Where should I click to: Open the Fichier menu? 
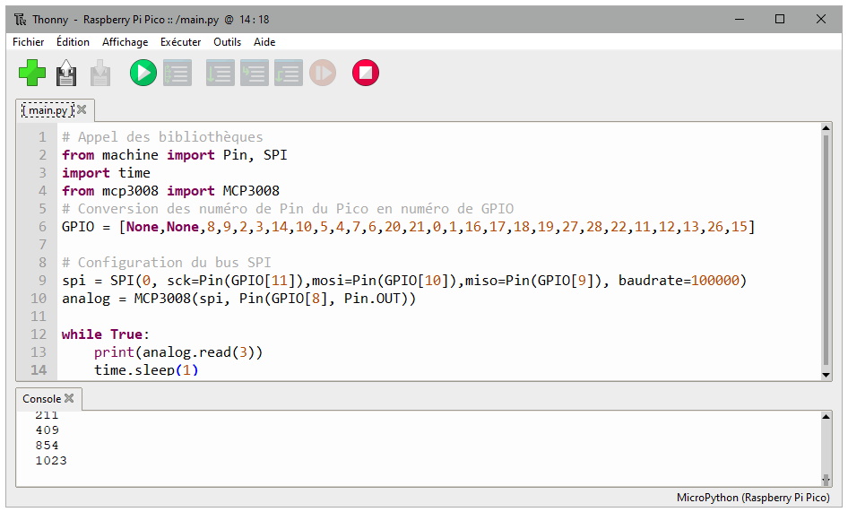coord(29,42)
